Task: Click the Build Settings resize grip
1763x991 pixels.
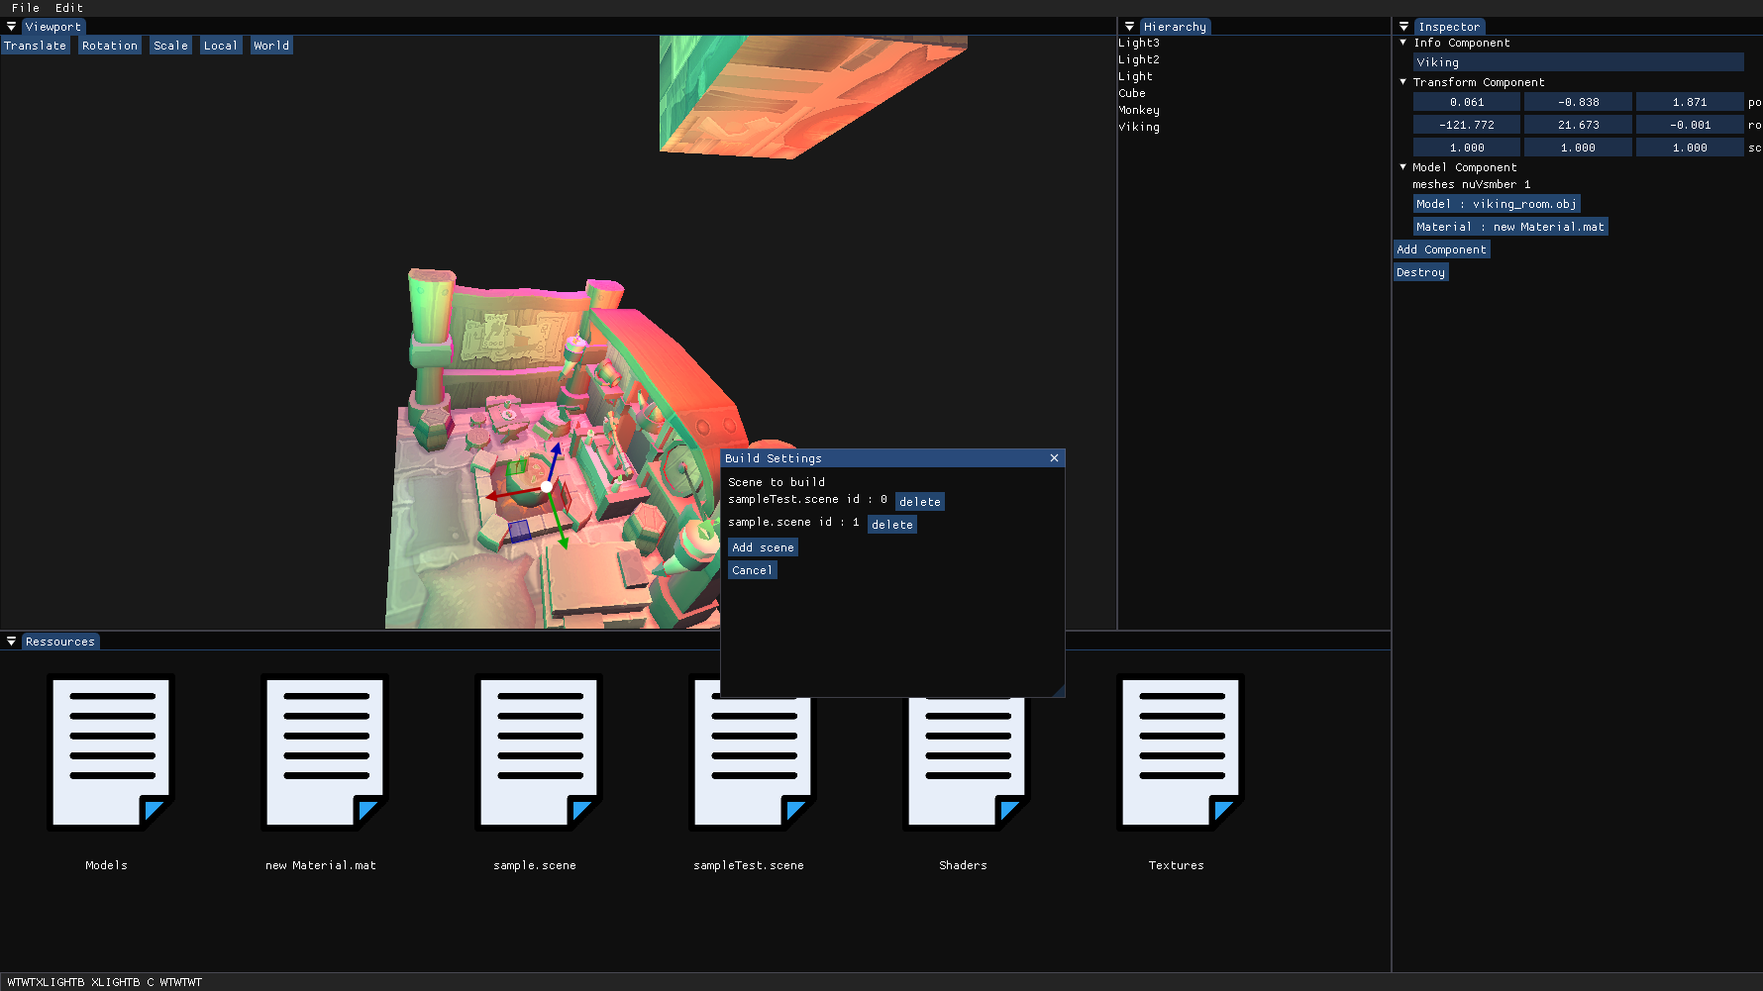Action: click(1059, 691)
